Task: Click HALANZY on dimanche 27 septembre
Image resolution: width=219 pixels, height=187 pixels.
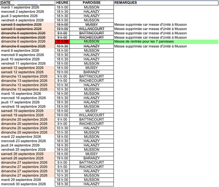Action: [92, 171]
